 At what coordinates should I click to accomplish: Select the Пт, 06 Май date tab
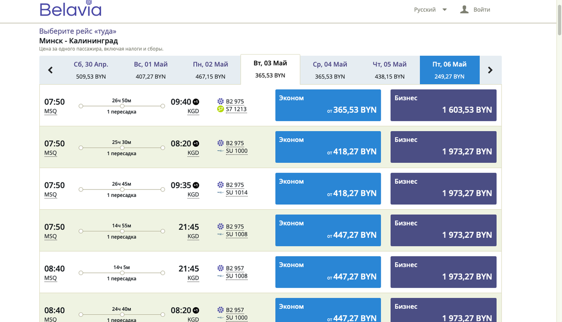[x=450, y=70]
